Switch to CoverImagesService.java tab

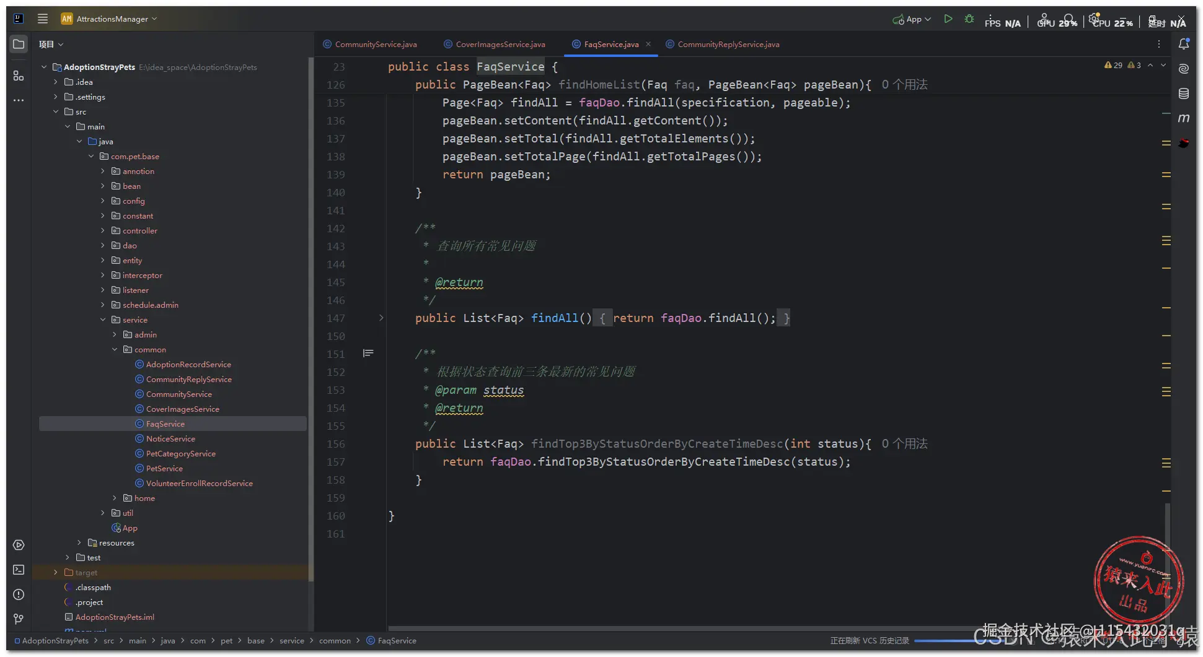pyautogui.click(x=495, y=45)
